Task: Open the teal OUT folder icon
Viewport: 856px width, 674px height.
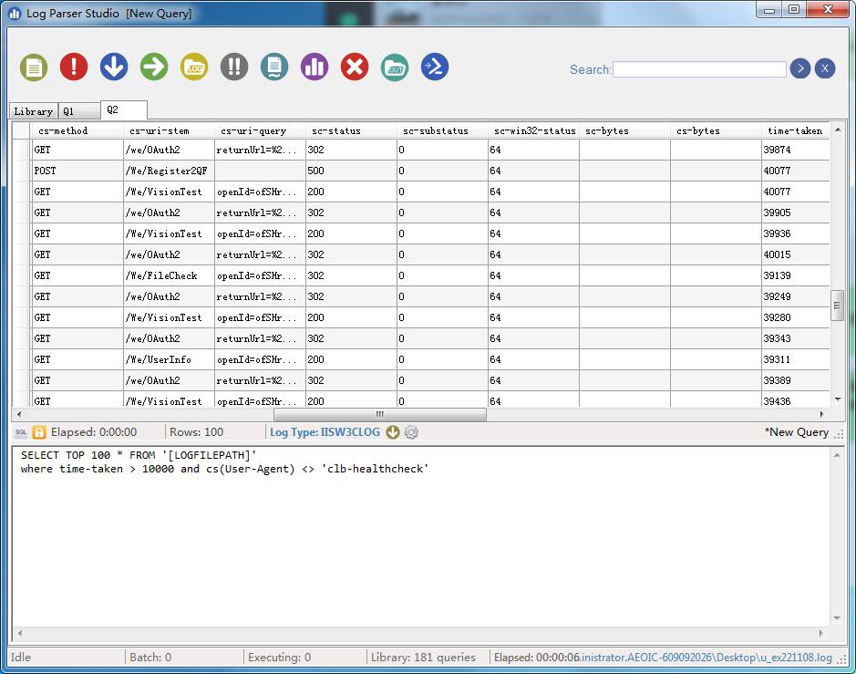Action: (395, 67)
